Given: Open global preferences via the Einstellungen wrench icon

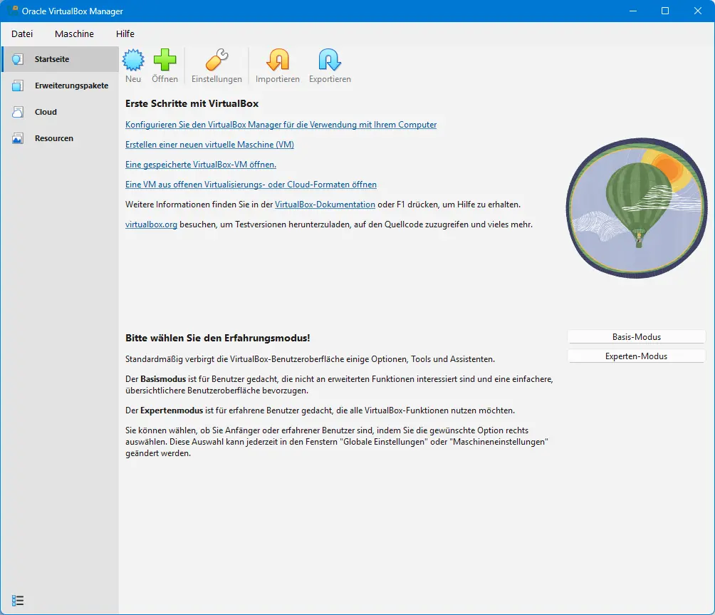Looking at the screenshot, I should click(216, 61).
